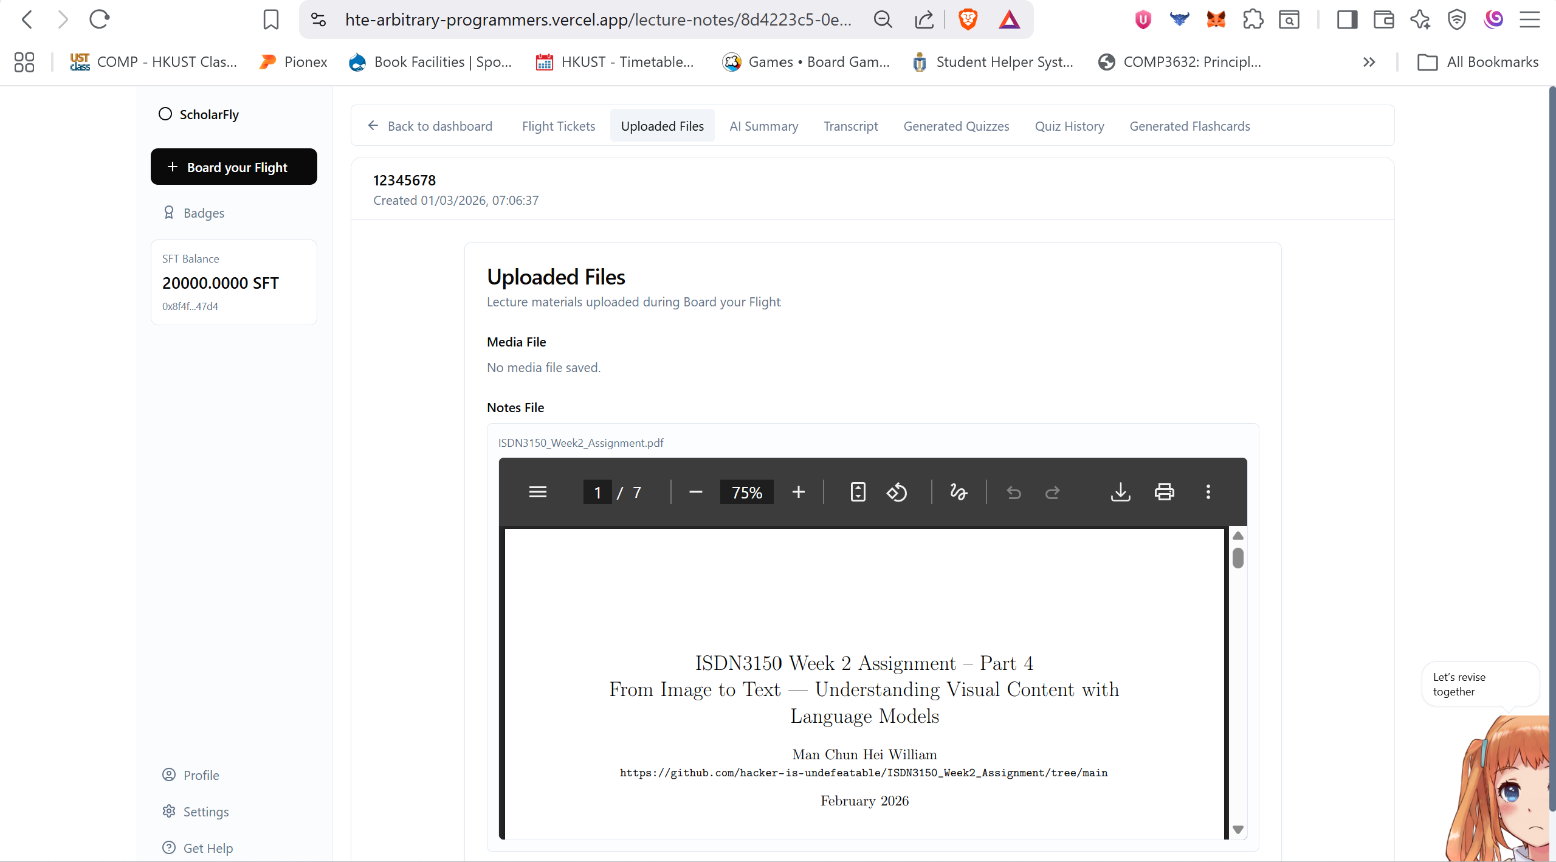Toggle the browser sidebar panel icon
This screenshot has width=1556, height=862.
coord(1347,19)
